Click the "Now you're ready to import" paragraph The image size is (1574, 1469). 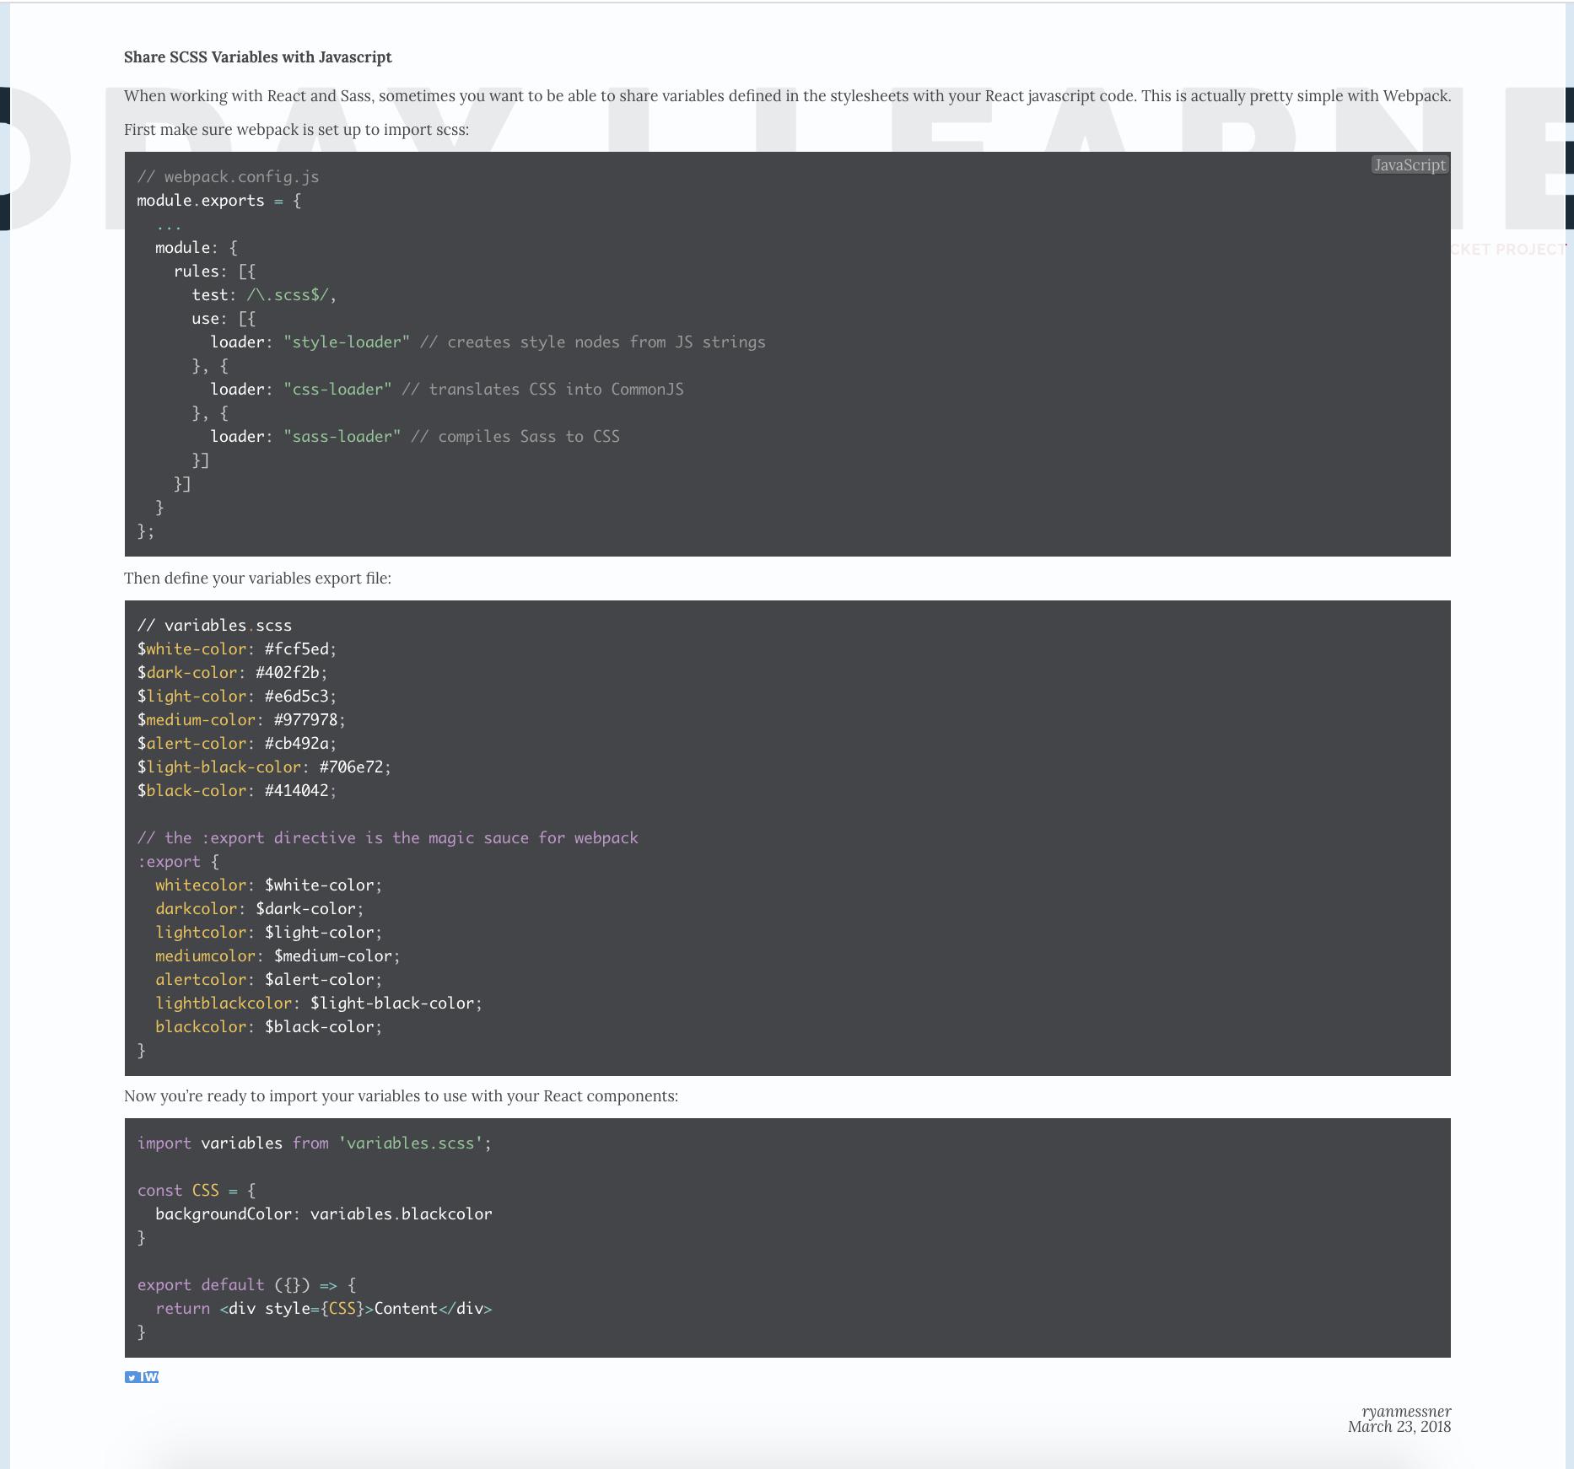[401, 1096]
